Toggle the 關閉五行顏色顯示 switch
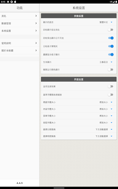 coord(110,70)
